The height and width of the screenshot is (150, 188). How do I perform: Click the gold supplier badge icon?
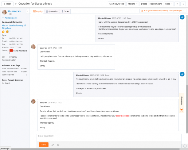pyautogui.click(x=3, y=32)
